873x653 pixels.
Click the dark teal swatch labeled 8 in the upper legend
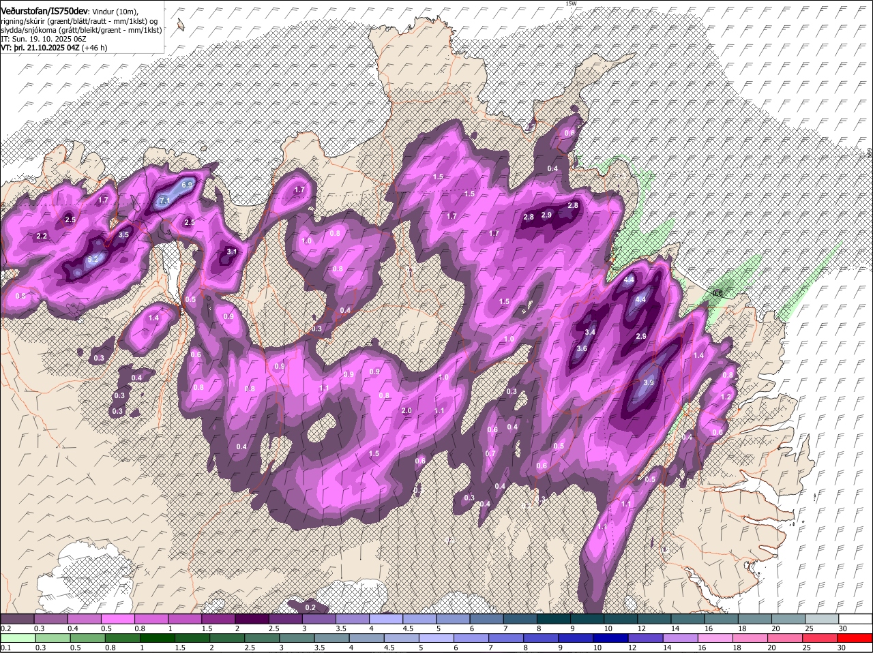(x=553, y=618)
